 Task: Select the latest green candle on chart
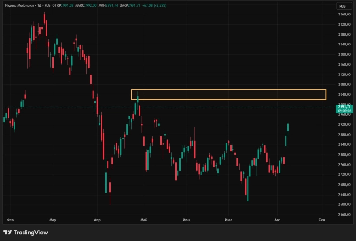click(x=288, y=128)
